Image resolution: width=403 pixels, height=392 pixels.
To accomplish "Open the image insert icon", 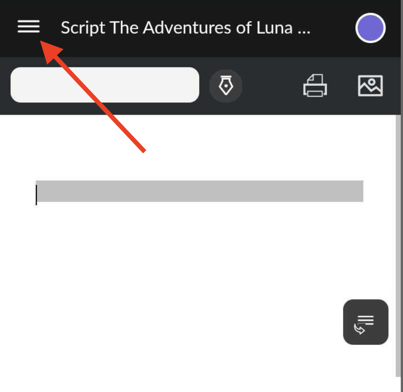I will click(370, 86).
